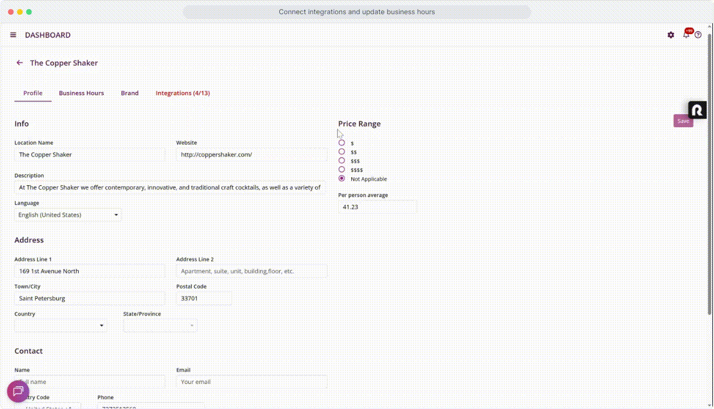Select the $ price range option
Viewport: 714px width, 409px height.
(342, 143)
